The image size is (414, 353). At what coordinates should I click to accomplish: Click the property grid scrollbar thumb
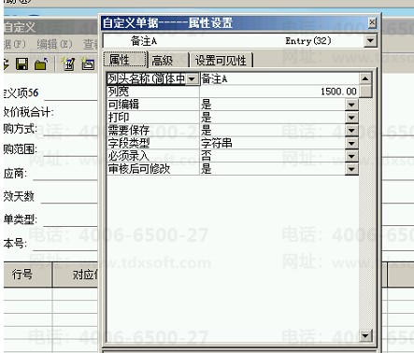365,92
